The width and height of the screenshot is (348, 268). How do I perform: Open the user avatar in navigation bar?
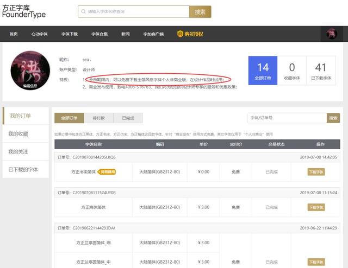coord(332,34)
